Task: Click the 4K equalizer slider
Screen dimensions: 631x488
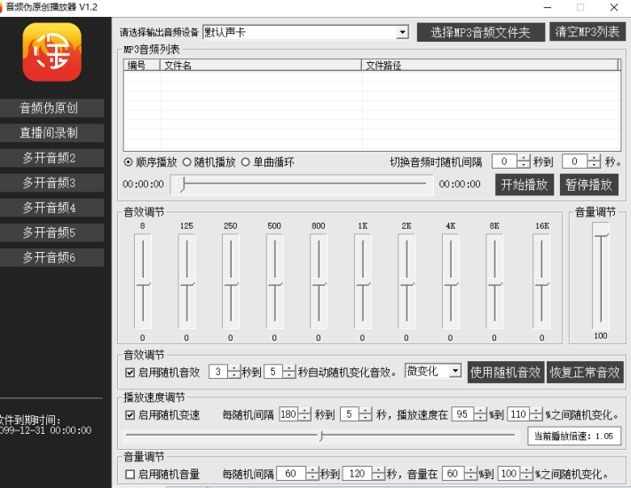Action: tap(451, 281)
